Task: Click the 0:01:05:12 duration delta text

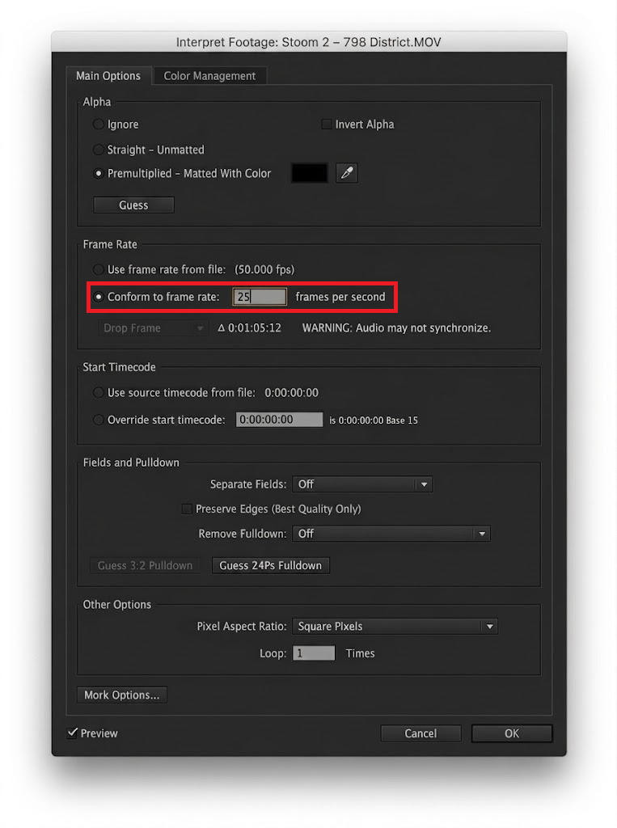Action: click(x=249, y=328)
